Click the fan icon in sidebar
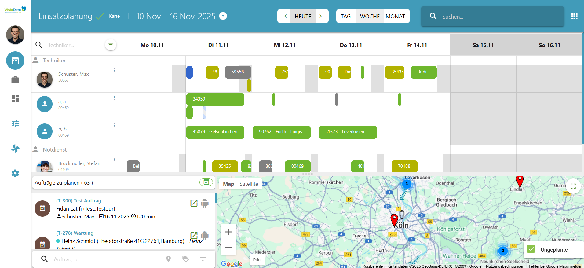Image resolution: width=584 pixels, height=268 pixels. coord(15,149)
